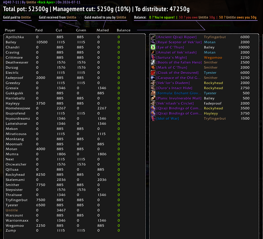The width and height of the screenshot is (263, 239).
Task: Click Motan's paid amount 4000
Action: pos(41,149)
